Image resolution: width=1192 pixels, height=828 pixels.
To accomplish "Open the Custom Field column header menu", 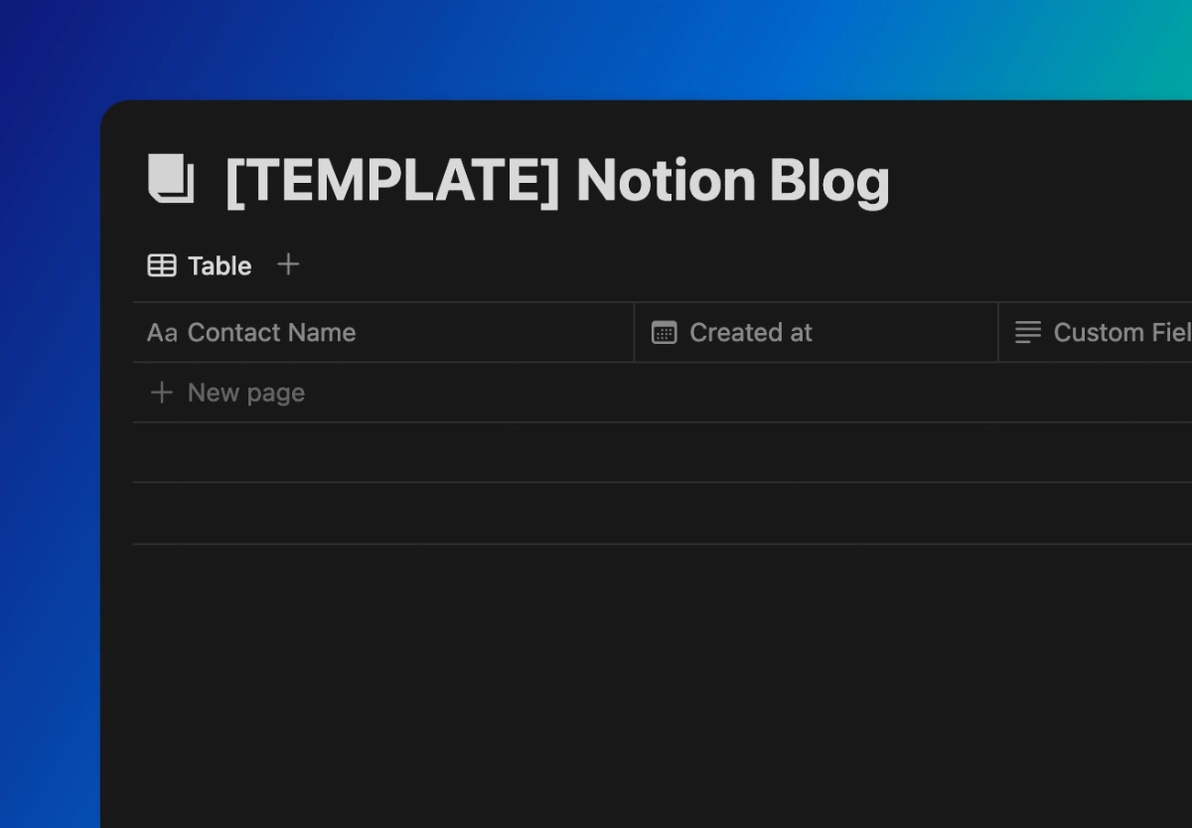I will pyautogui.click(x=1120, y=333).
